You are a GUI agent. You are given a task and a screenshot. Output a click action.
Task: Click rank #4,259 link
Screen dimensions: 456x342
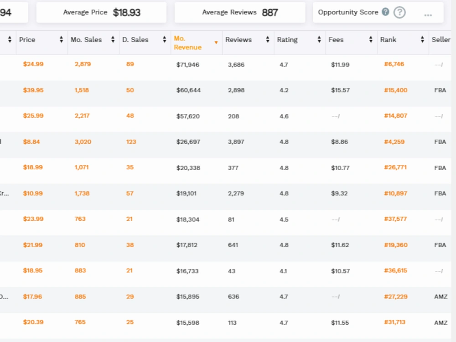point(394,142)
